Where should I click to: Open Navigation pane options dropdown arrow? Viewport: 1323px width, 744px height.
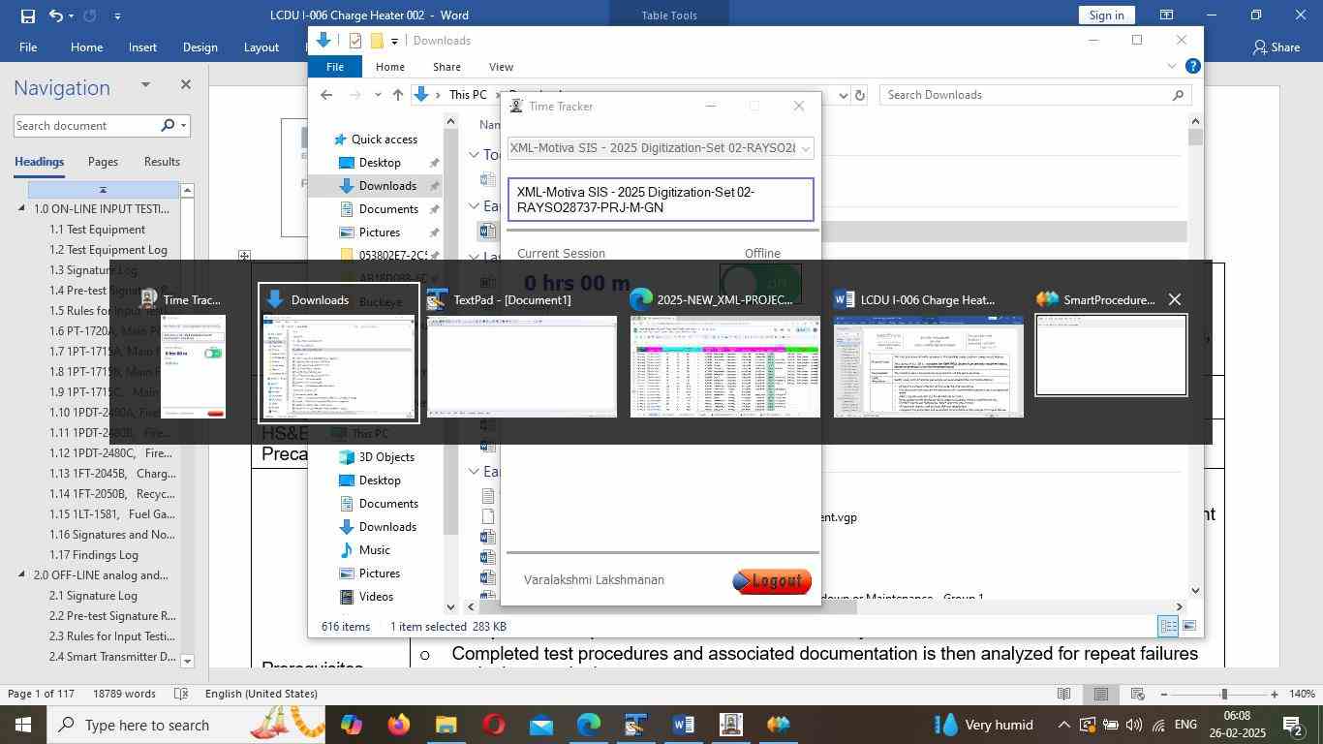pyautogui.click(x=145, y=85)
